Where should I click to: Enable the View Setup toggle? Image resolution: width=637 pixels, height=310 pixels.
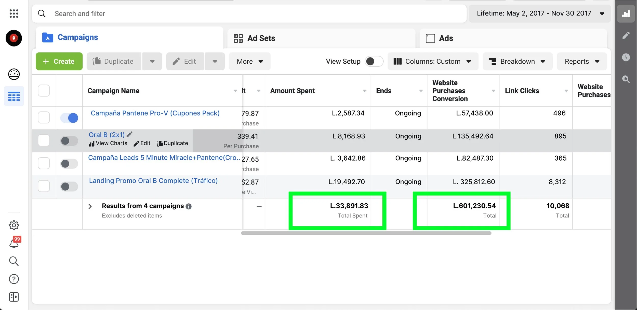click(x=374, y=61)
